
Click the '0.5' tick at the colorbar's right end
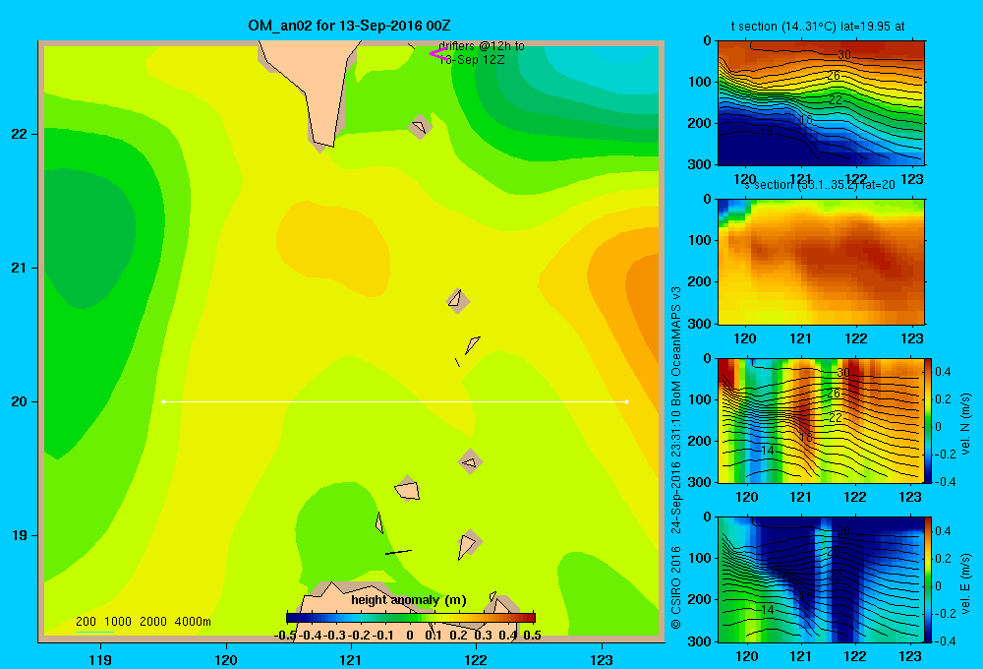pos(532,636)
